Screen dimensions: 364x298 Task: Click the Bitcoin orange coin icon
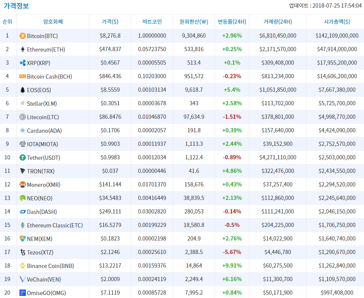(22, 36)
